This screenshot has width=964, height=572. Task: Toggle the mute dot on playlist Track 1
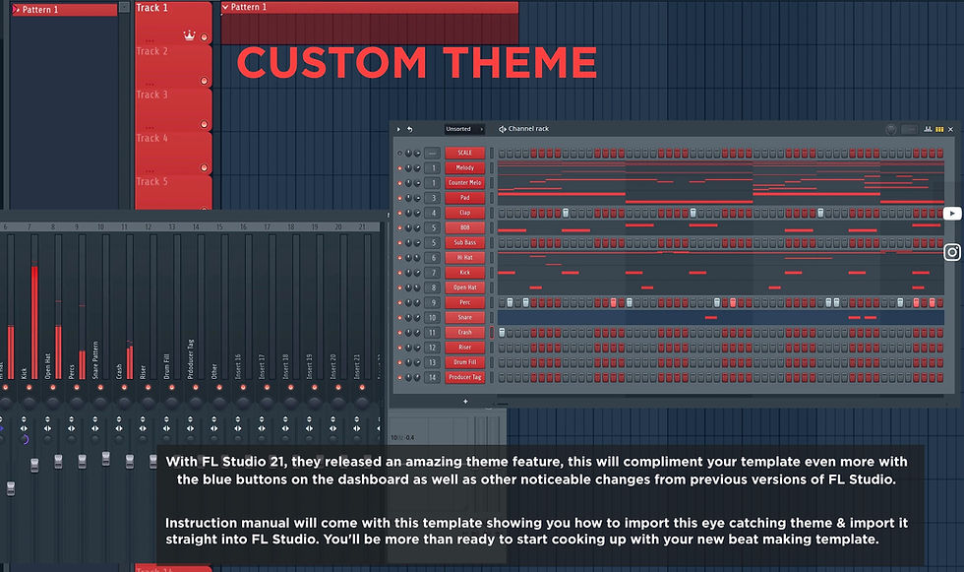(205, 37)
